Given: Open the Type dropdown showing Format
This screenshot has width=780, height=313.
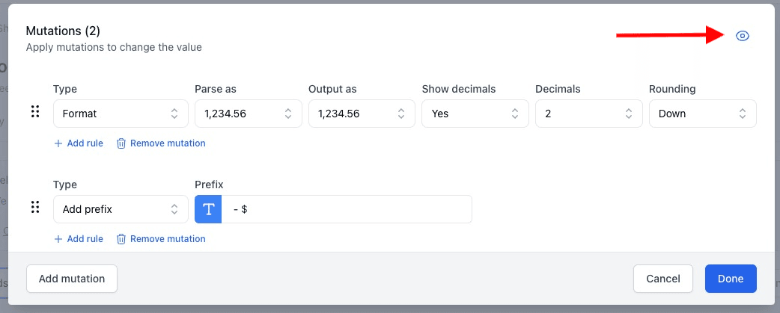Looking at the screenshot, I should pyautogui.click(x=121, y=114).
